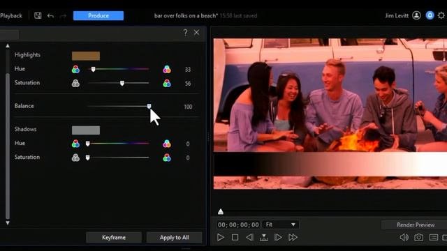Save the project with the disk icon
447x251 pixels.
(38, 15)
